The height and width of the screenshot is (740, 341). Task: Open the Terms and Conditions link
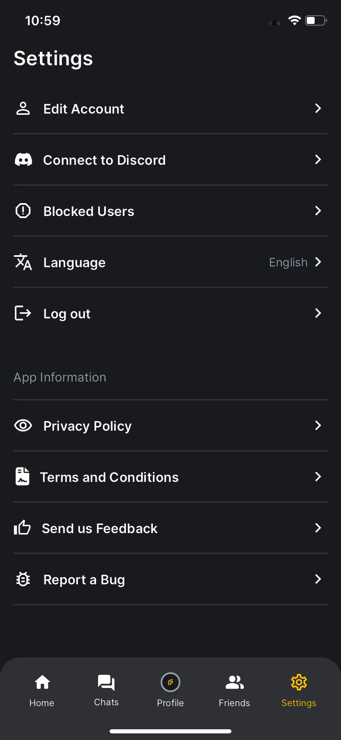(x=170, y=477)
